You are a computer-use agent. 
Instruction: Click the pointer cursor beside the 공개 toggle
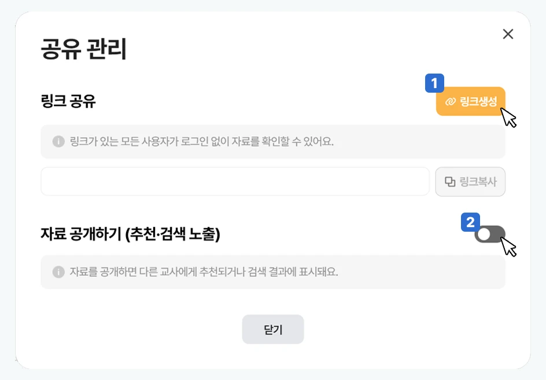tap(508, 246)
